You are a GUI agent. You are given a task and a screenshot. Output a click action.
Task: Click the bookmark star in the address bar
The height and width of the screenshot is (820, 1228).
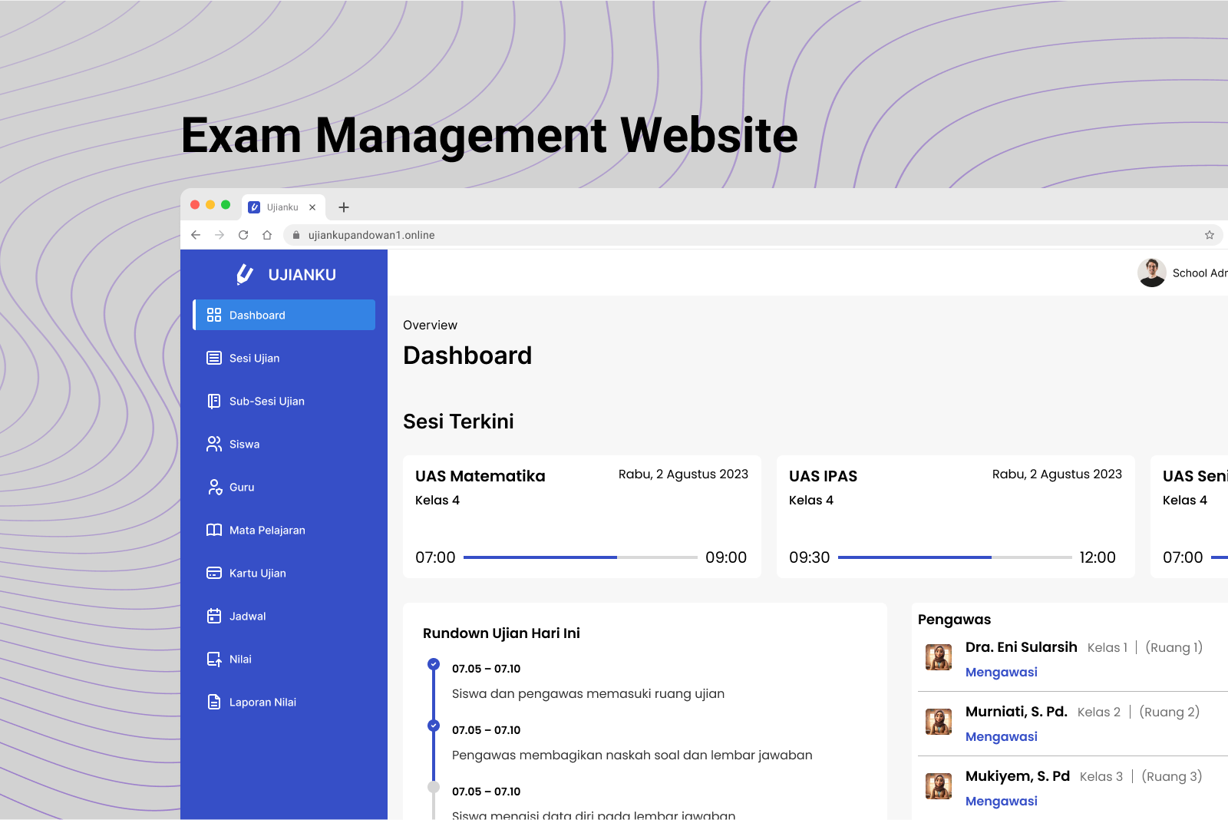click(1208, 235)
